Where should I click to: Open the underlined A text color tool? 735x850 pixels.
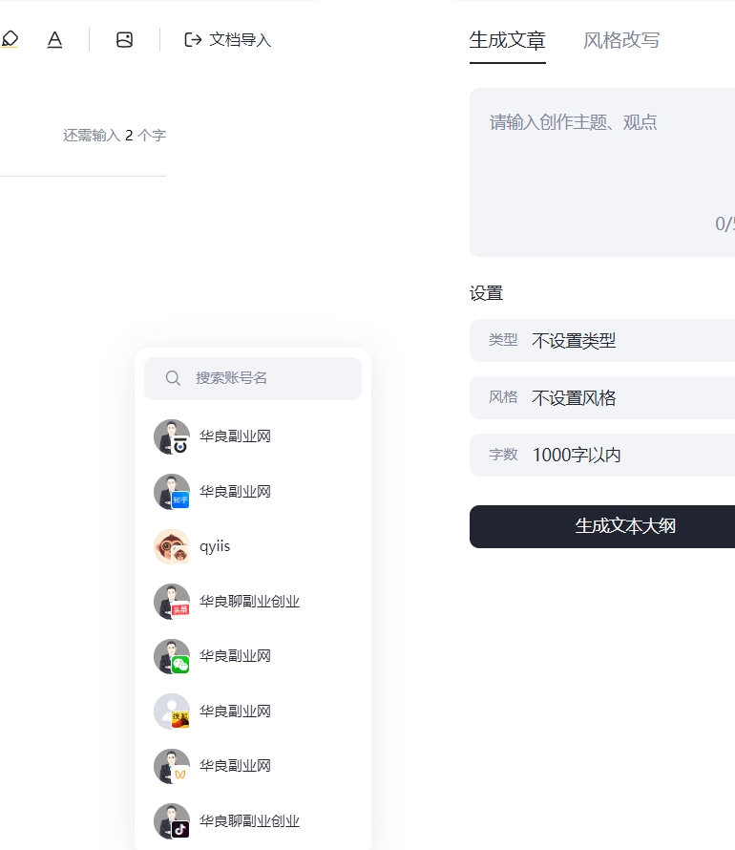click(54, 39)
